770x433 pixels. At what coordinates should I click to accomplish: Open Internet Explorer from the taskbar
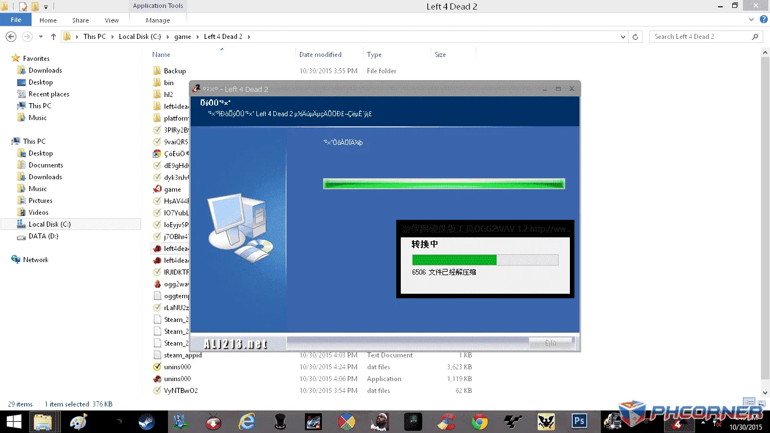(246, 422)
